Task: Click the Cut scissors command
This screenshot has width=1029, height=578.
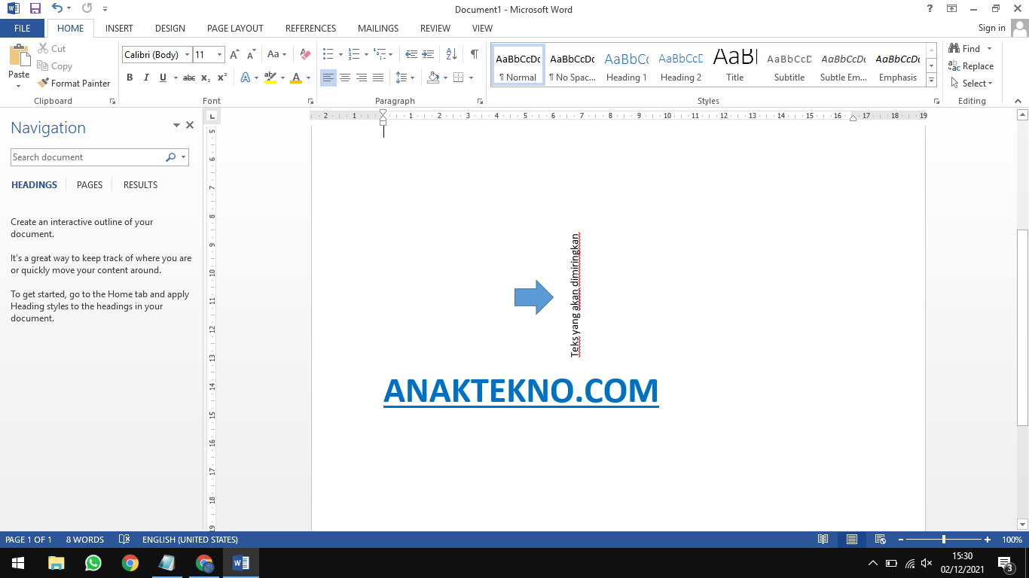Action: click(51, 49)
